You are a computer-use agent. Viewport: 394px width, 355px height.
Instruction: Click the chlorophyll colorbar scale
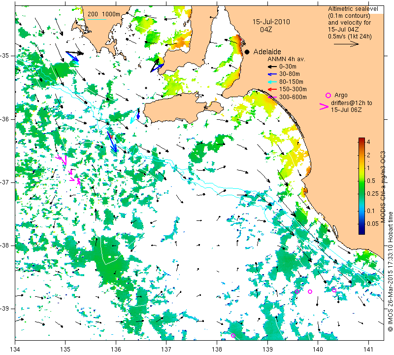(361, 186)
